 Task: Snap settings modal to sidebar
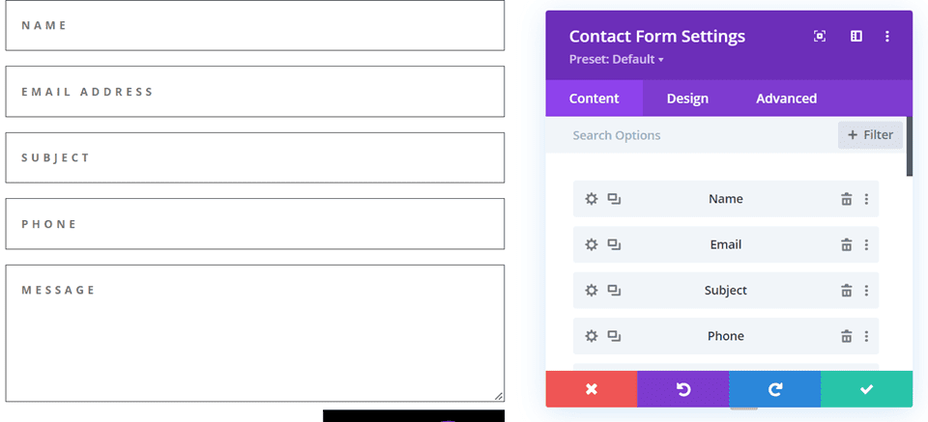click(855, 37)
